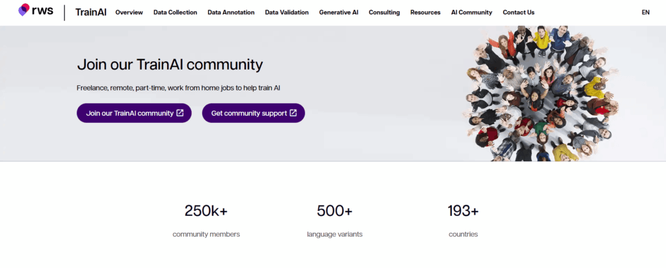This screenshot has width=666, height=268.
Task: Open the Data Collection menu
Action: [x=175, y=12]
